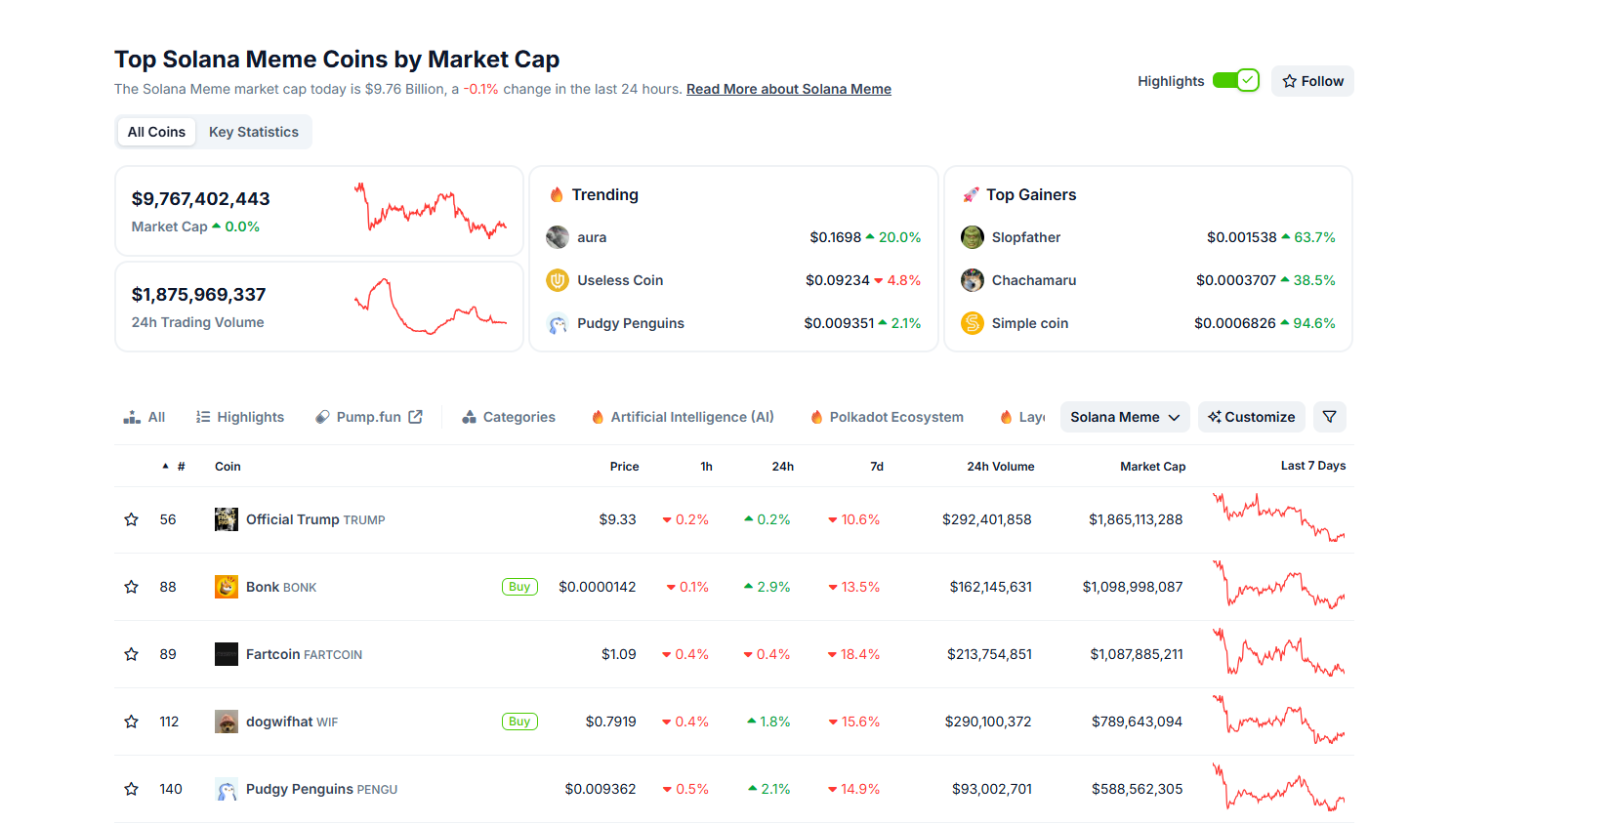Star Bonk coin as favorite

point(131,587)
